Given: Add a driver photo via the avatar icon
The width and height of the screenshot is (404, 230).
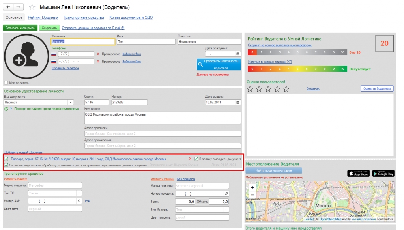Looking at the screenshot, I should point(26,56).
